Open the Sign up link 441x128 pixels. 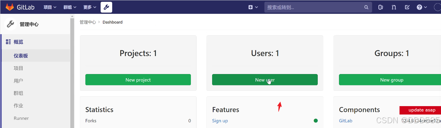220,121
